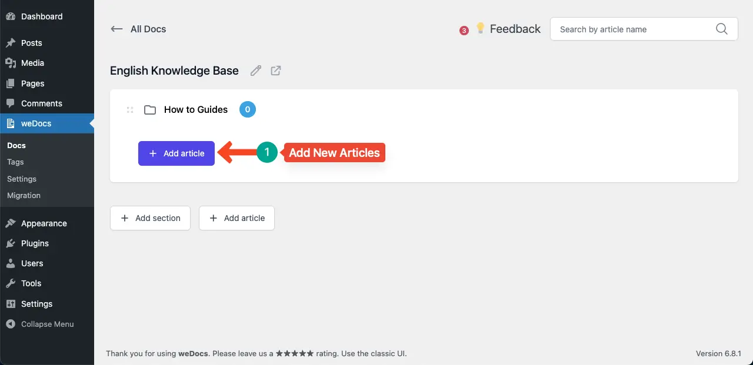This screenshot has height=365, width=753.
Task: Click the Users person icon
Action: pos(11,263)
